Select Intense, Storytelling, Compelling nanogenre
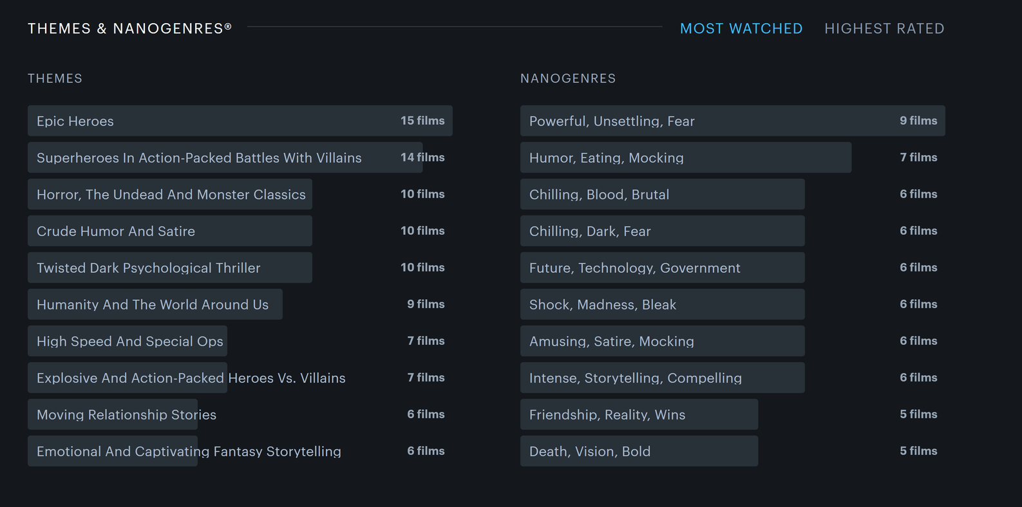The image size is (1022, 507). click(636, 378)
